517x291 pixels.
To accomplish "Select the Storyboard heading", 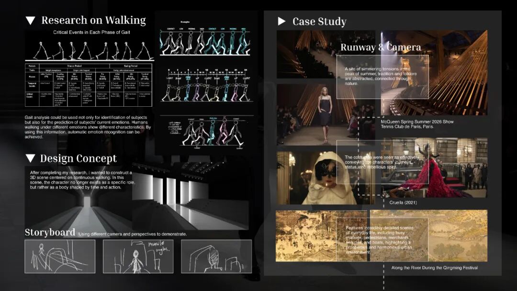I will [50, 232].
